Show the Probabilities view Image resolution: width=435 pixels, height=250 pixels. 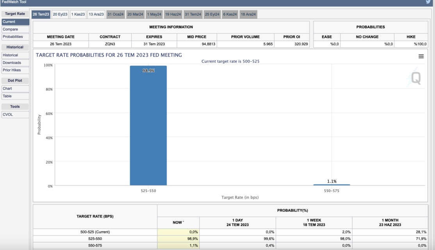click(15, 37)
